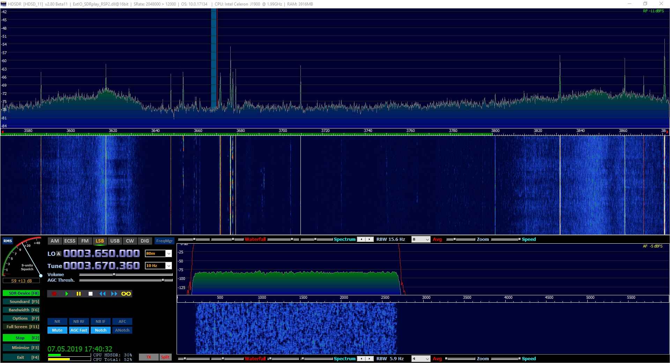Switch to CW mode
This screenshot has height=363, width=670.
(x=130, y=241)
